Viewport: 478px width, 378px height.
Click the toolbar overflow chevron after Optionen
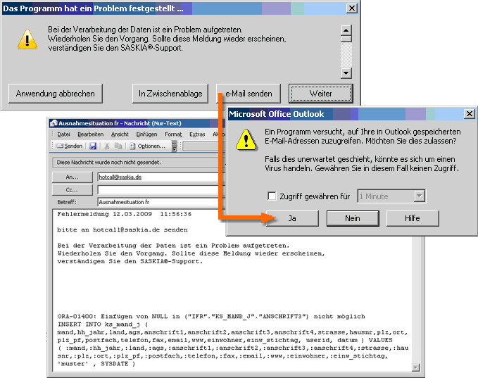point(174,146)
